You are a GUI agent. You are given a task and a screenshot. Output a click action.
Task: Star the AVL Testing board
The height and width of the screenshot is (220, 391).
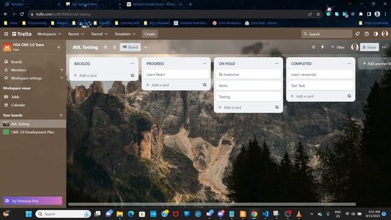tap(106, 47)
